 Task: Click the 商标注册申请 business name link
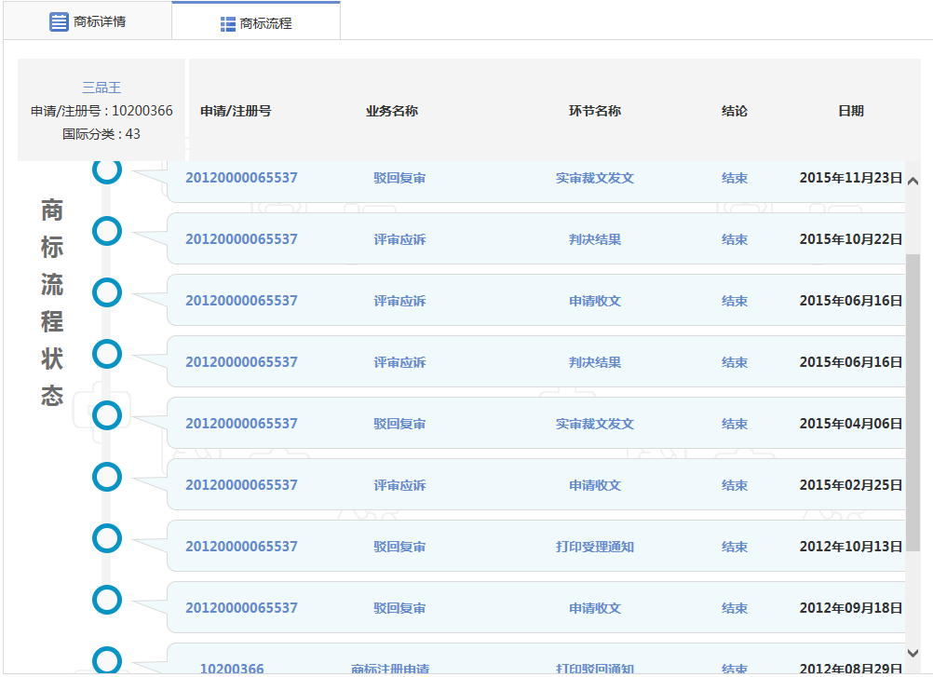[392, 669]
